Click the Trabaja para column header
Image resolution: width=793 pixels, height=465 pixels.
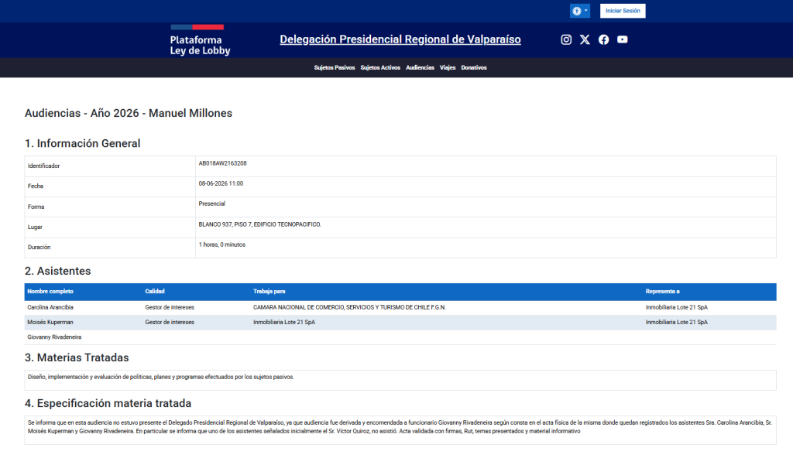coord(269,292)
